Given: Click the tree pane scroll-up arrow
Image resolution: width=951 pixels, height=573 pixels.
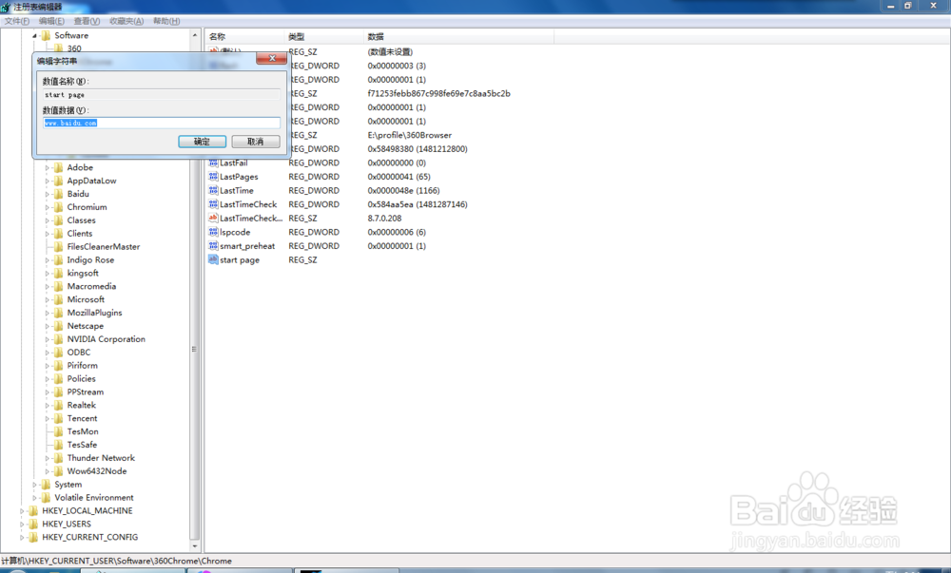Looking at the screenshot, I should click(195, 36).
